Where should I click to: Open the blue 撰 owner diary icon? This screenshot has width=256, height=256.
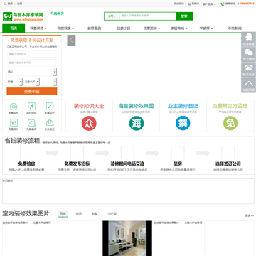point(183,123)
